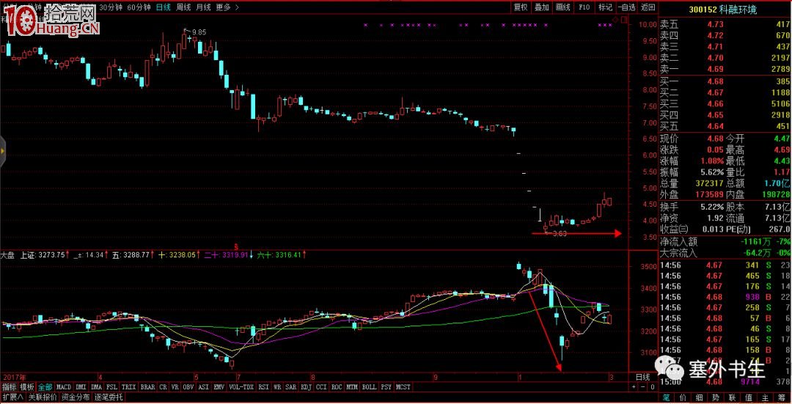Click the 大宗流入 -64.2万 row

tap(725, 253)
